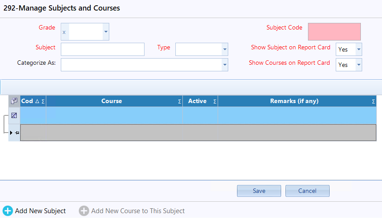Open the summary sigma of the Cod column
The width and height of the screenshot is (382, 218).
coord(43,102)
